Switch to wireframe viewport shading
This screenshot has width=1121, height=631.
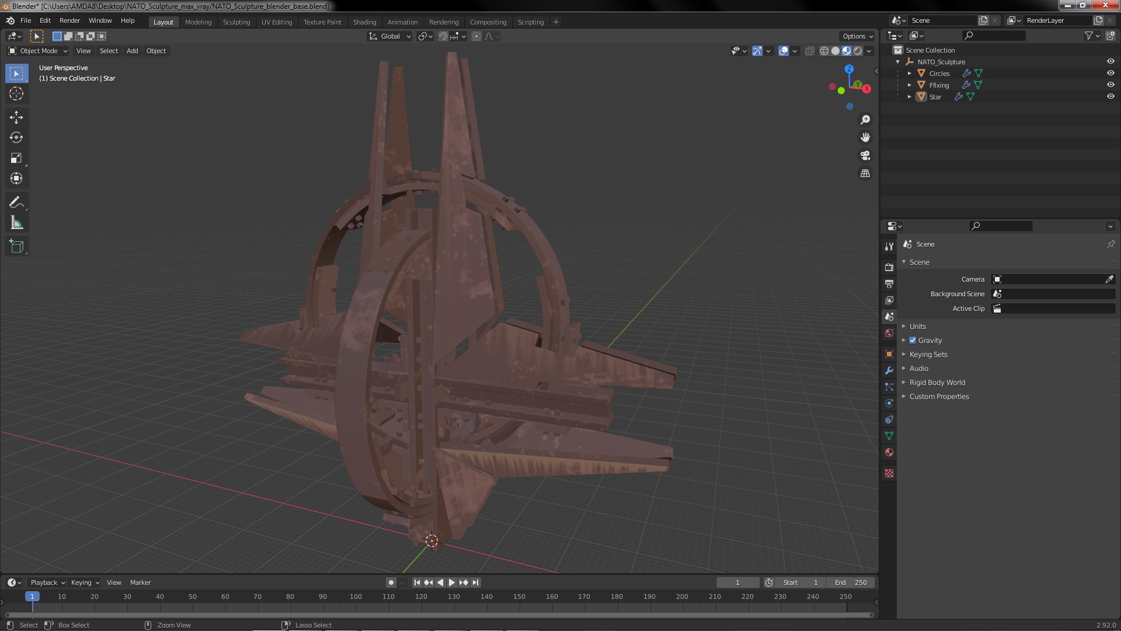tap(824, 51)
